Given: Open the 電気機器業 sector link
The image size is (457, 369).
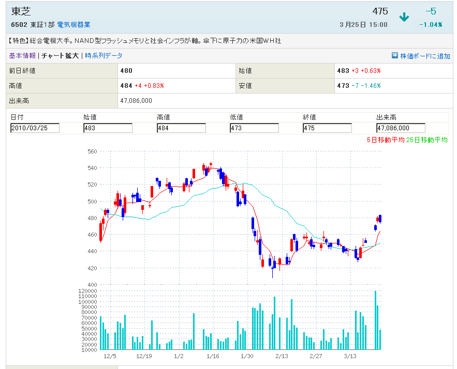Looking at the screenshot, I should [73, 25].
